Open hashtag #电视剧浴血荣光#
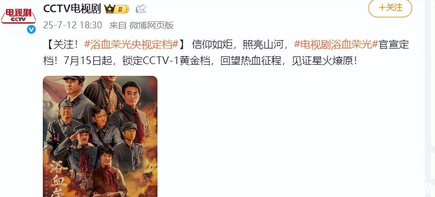 pos(336,44)
